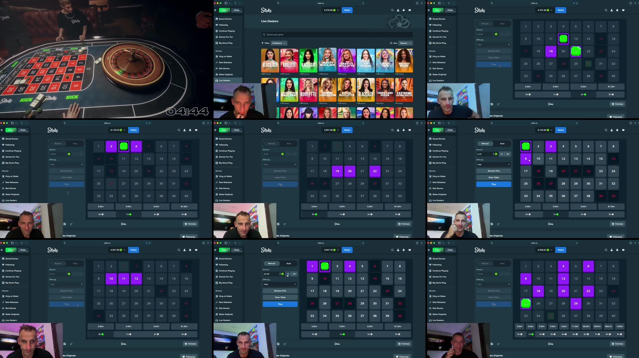Screen dimensions: 639x358
Task: Open search icon in window with balance 6,176.03
Action: [179, 130]
